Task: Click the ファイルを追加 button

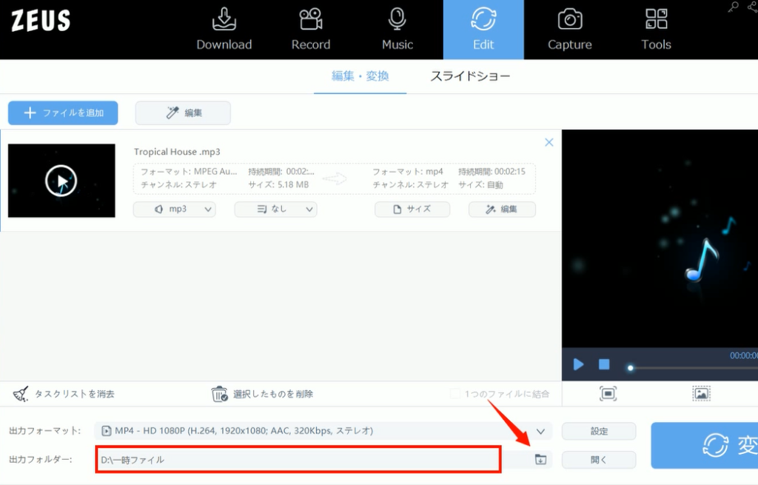Action: [x=63, y=113]
